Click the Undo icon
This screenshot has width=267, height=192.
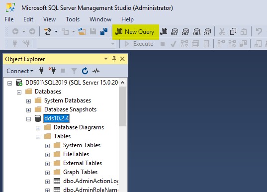(x=259, y=31)
